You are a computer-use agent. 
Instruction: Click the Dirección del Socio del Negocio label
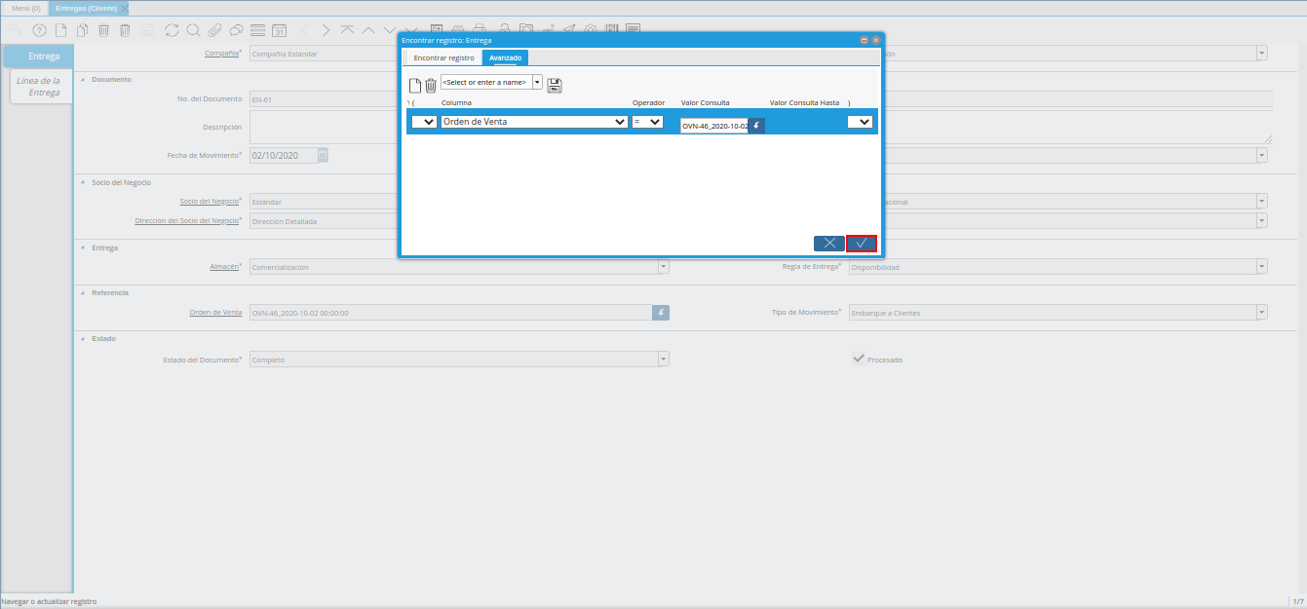[x=187, y=220]
